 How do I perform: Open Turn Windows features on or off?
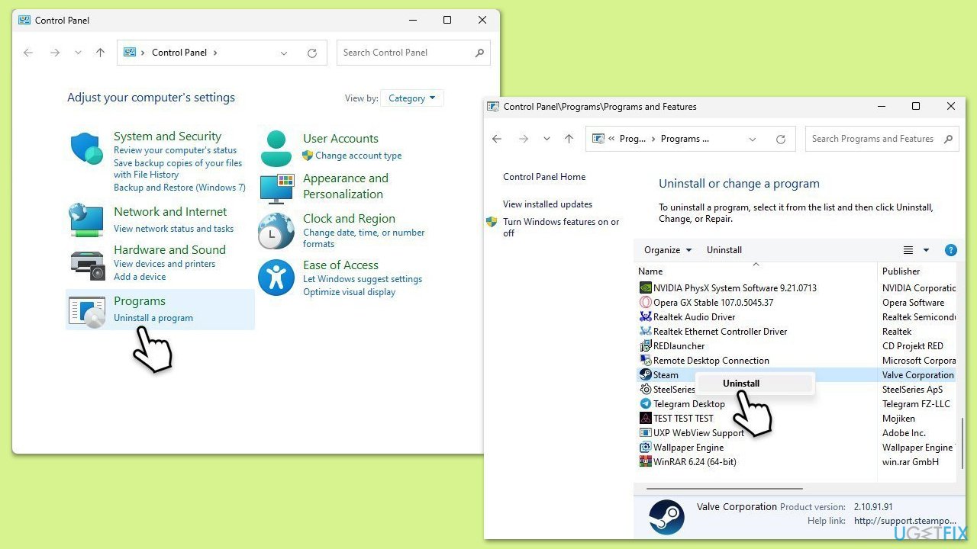pyautogui.click(x=561, y=227)
